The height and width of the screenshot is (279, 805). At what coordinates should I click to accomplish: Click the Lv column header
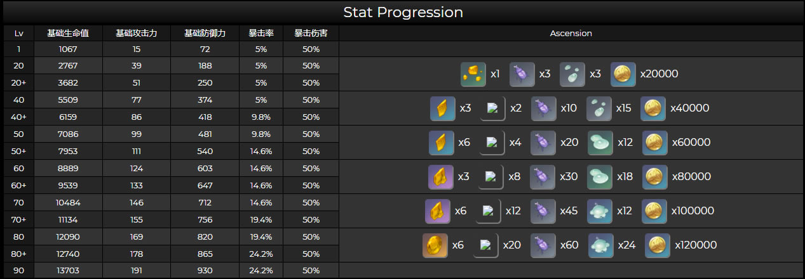pyautogui.click(x=19, y=33)
